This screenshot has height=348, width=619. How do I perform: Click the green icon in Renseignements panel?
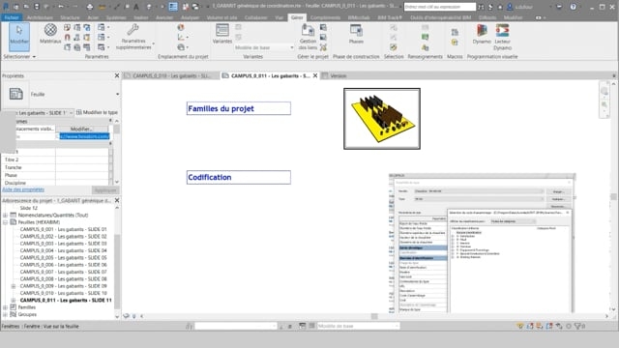(x=426, y=37)
